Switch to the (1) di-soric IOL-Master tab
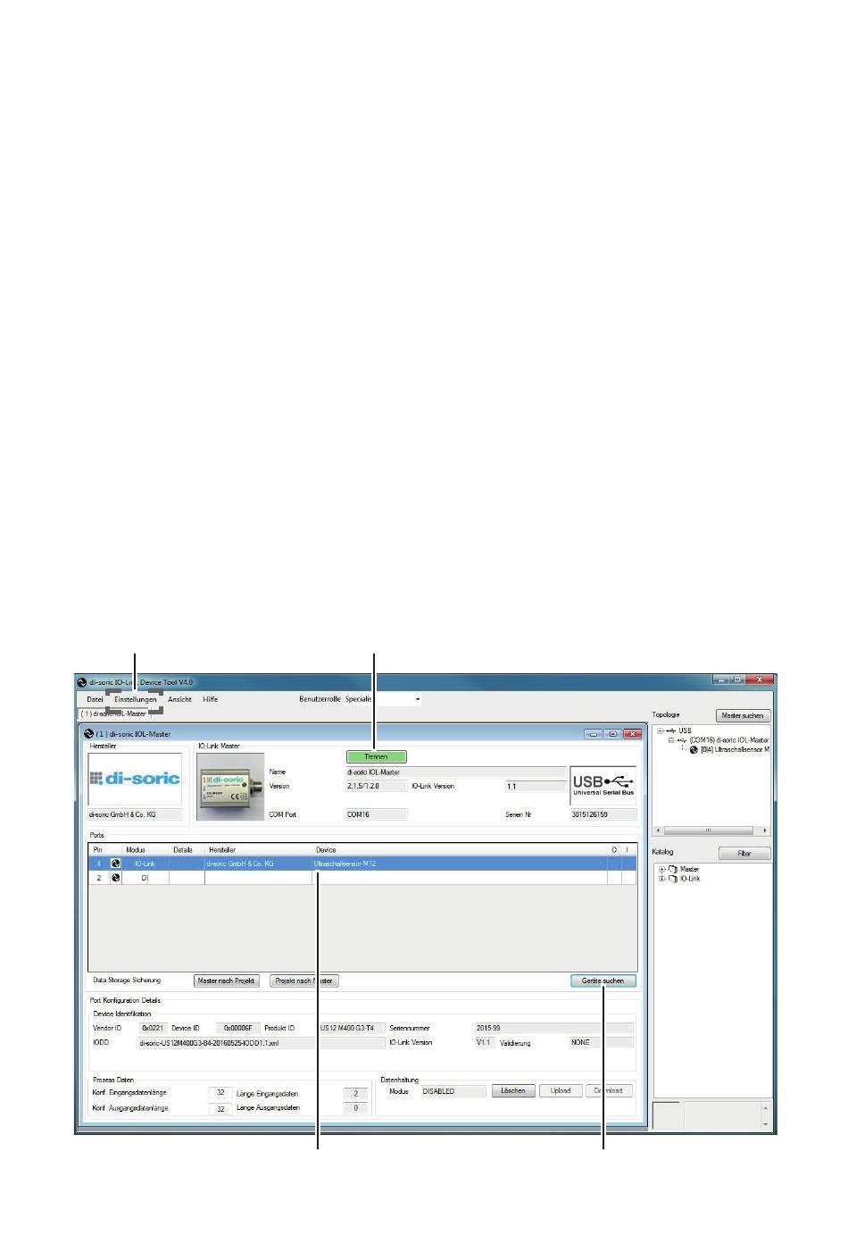Viewport: 848px width, 1235px height. (114, 713)
